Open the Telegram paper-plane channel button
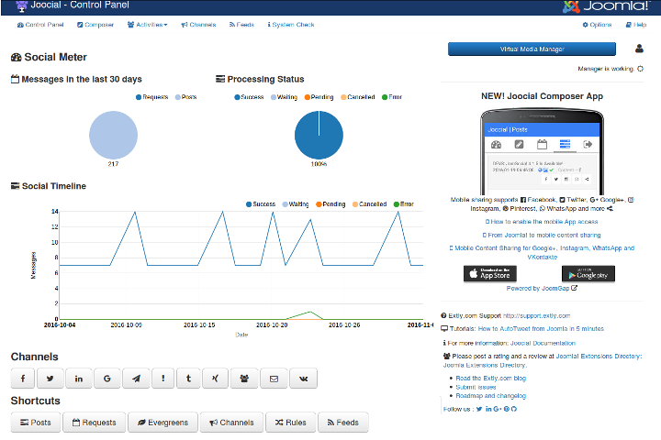This screenshot has width=661, height=440. [136, 379]
